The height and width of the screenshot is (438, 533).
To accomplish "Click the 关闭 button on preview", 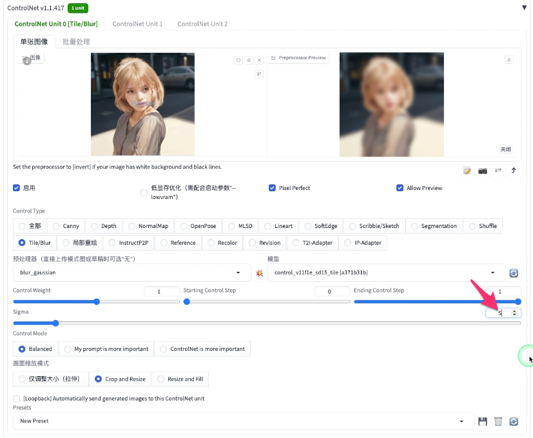I will [x=505, y=149].
